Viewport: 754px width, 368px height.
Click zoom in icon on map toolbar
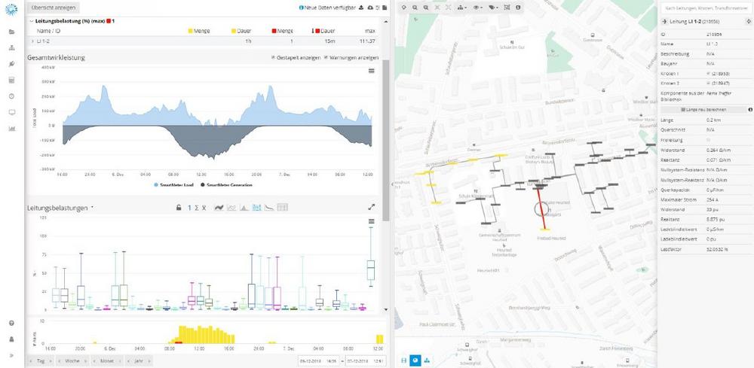tap(415, 7)
